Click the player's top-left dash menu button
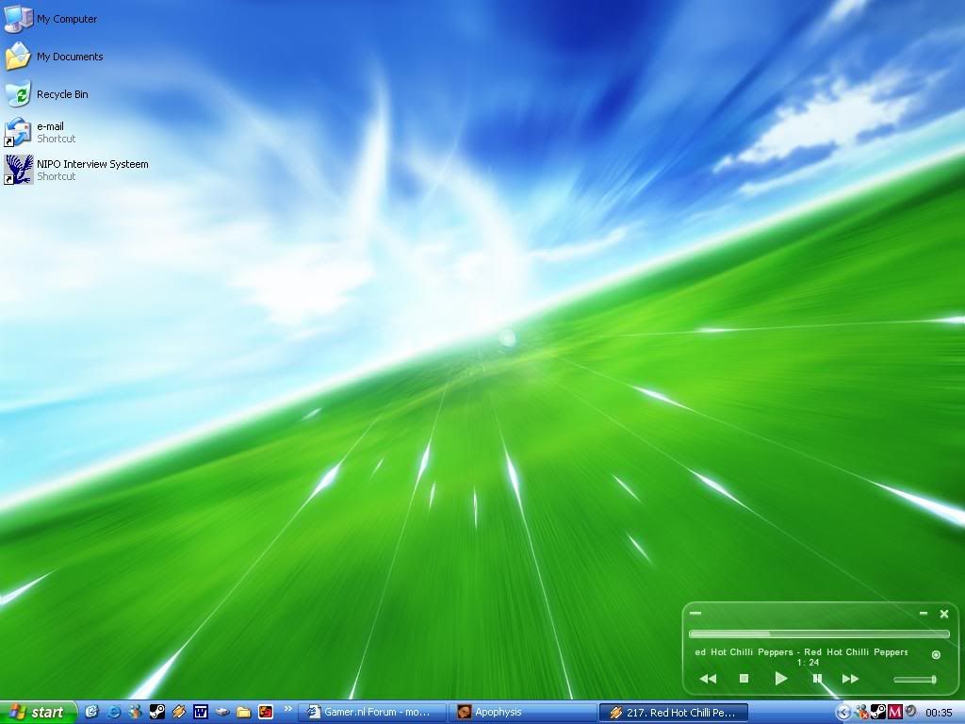The height and width of the screenshot is (724, 965). click(x=695, y=613)
